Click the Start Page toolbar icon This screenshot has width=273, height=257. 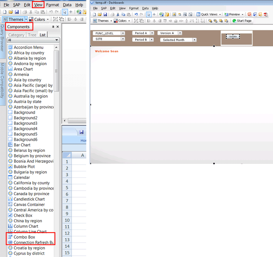coord(242,21)
